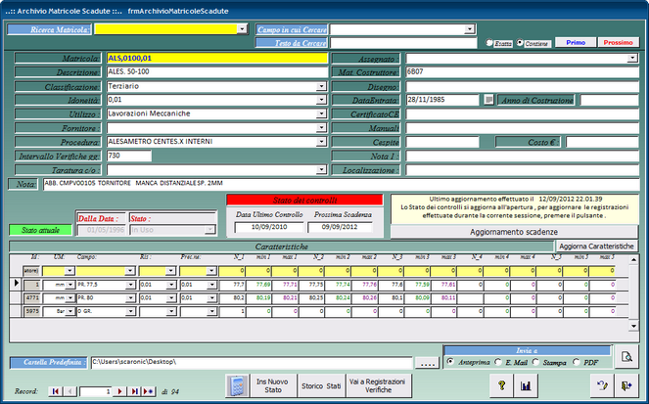The width and height of the screenshot is (649, 404).
Task: Click the Aggiornamento scadenze button
Action: [514, 232]
